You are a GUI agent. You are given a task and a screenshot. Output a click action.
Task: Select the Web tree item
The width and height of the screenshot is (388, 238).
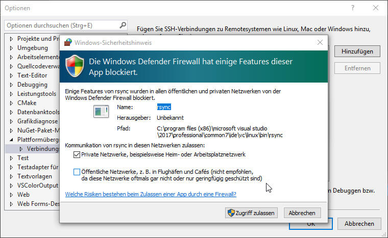(x=23, y=195)
